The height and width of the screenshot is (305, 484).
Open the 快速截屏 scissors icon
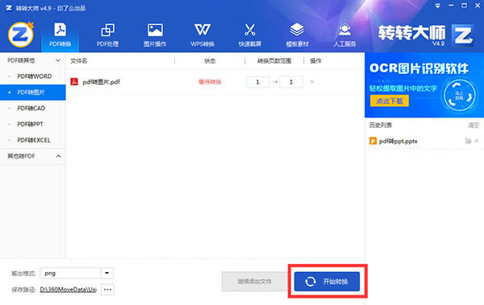tap(250, 35)
